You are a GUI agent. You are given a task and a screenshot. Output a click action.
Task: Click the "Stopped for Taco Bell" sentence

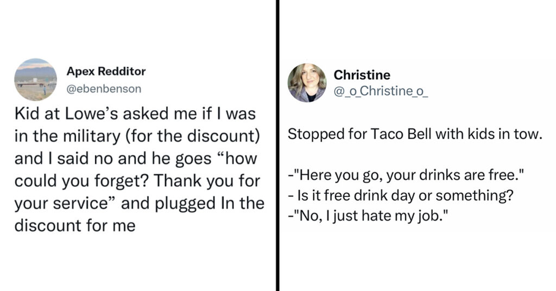[x=415, y=134]
